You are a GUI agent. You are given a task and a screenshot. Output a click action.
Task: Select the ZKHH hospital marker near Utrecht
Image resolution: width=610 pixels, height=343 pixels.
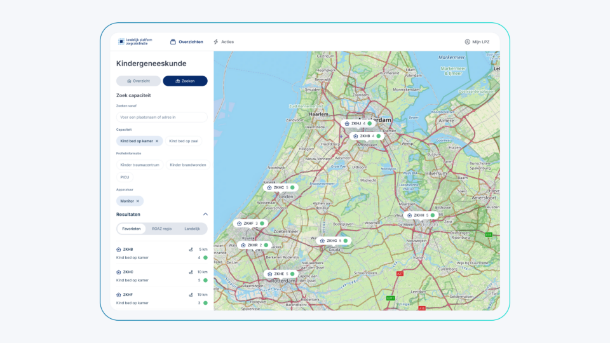point(419,215)
